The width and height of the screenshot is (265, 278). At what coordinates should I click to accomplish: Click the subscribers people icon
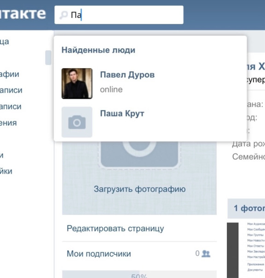tap(206, 254)
